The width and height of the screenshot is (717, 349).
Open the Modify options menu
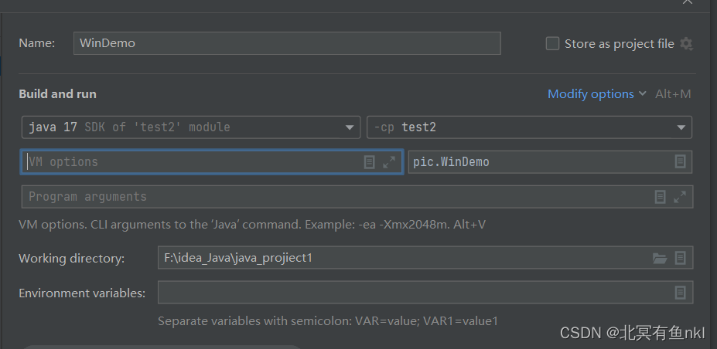[x=596, y=94]
